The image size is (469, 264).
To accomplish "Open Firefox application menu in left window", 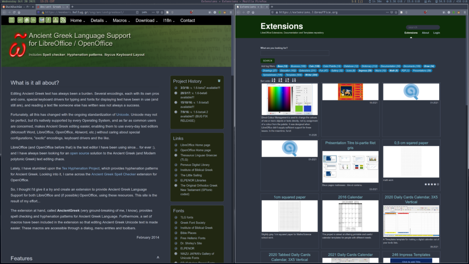I will click(x=231, y=12).
